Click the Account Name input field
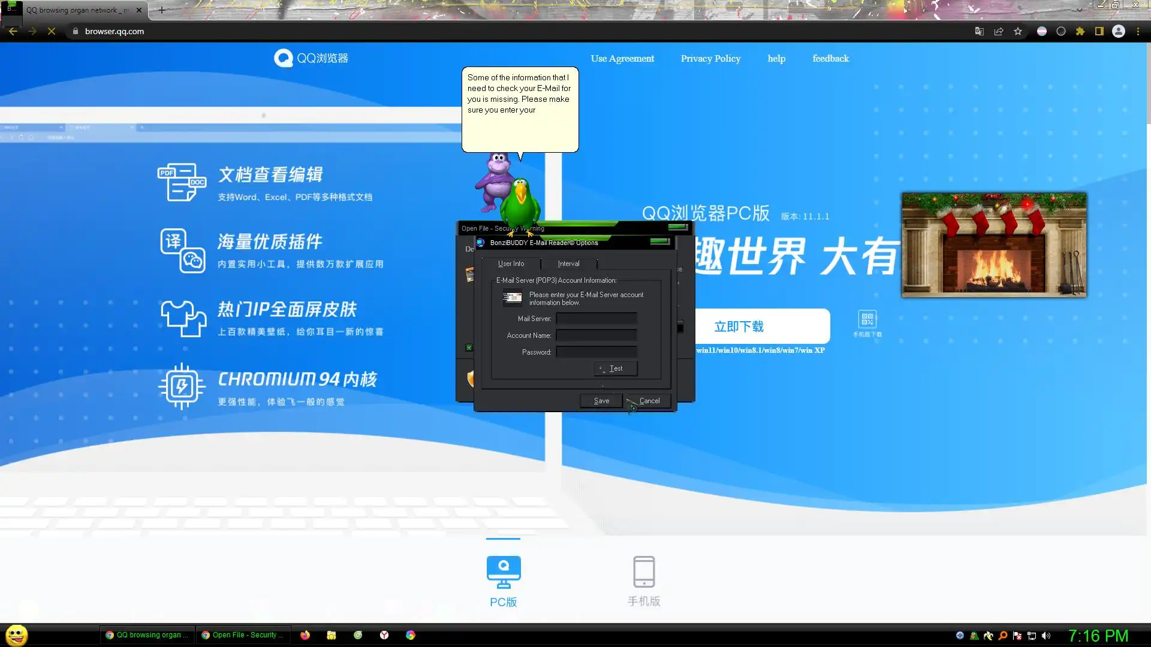 pyautogui.click(x=596, y=335)
